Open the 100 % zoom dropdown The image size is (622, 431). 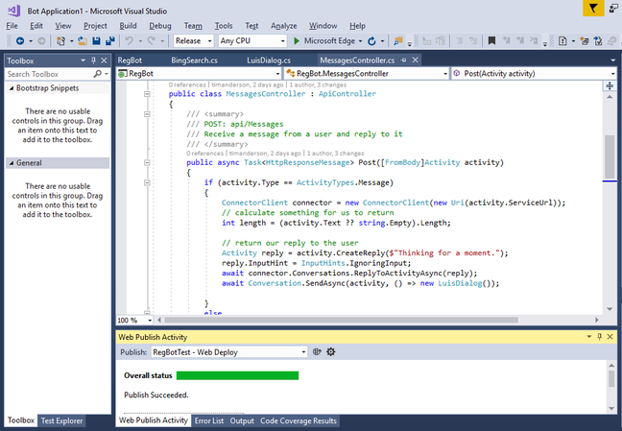[x=134, y=320]
